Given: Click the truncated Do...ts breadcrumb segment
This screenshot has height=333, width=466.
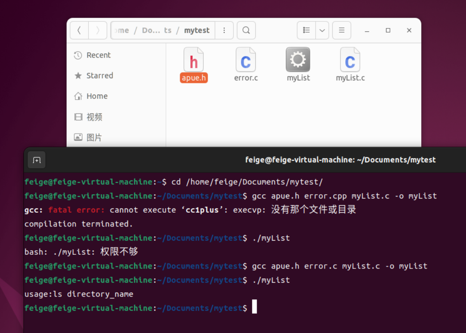Looking at the screenshot, I should [x=156, y=31].
